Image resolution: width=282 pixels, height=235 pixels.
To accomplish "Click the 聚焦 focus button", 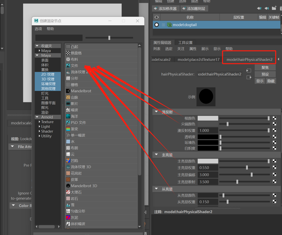I will pyautogui.click(x=265, y=67).
